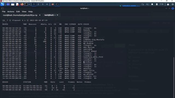Select the kali@kali terminal tab
The height and width of the screenshot is (98, 175).
point(50,15)
